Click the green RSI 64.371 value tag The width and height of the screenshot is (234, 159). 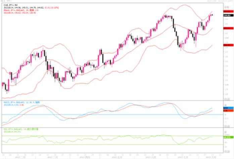pyautogui.click(x=228, y=137)
